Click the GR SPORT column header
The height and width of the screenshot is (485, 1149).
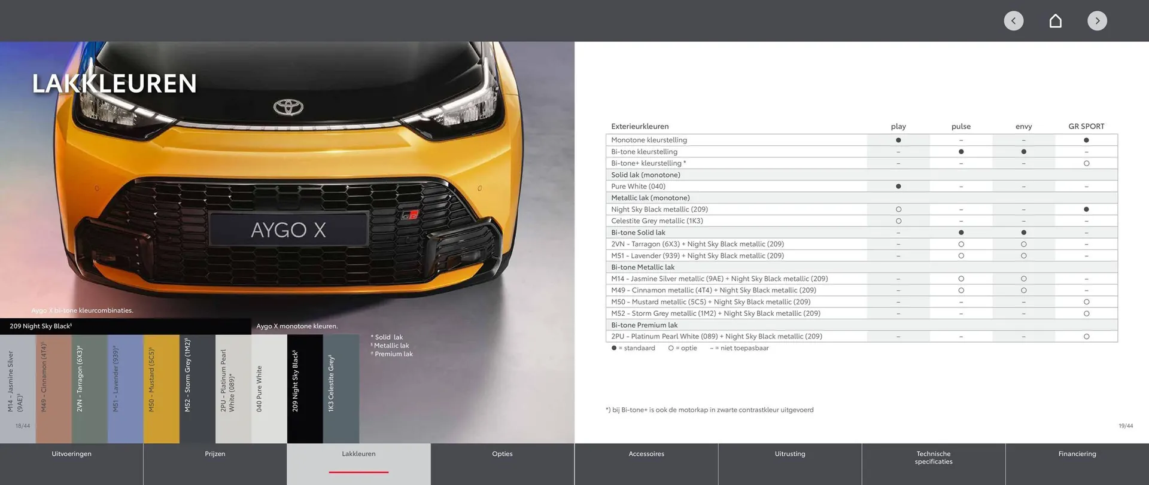point(1086,126)
